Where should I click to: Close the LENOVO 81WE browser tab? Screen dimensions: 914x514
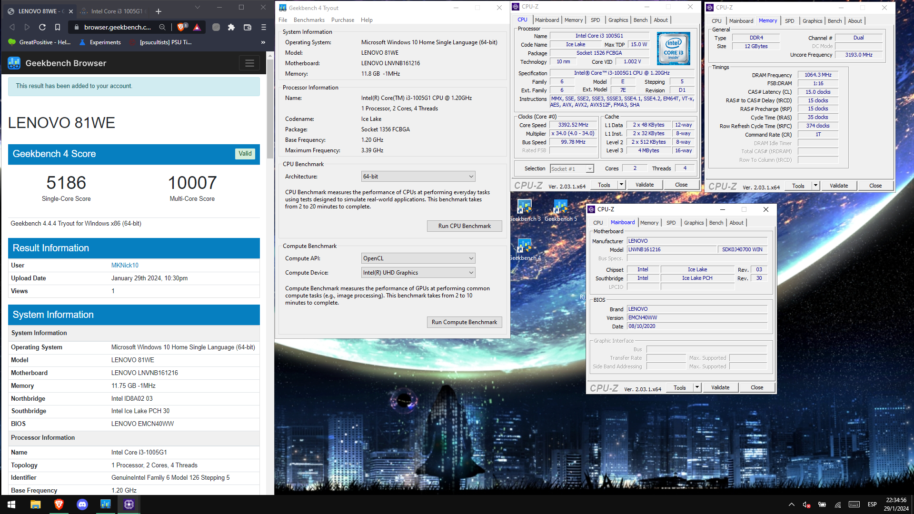point(71,11)
